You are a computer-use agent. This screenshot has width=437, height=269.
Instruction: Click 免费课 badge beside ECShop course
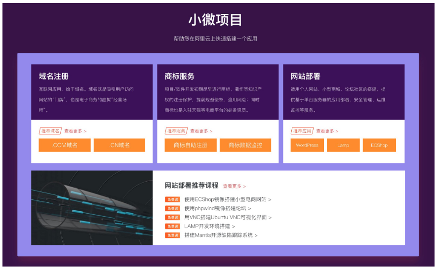click(x=172, y=199)
